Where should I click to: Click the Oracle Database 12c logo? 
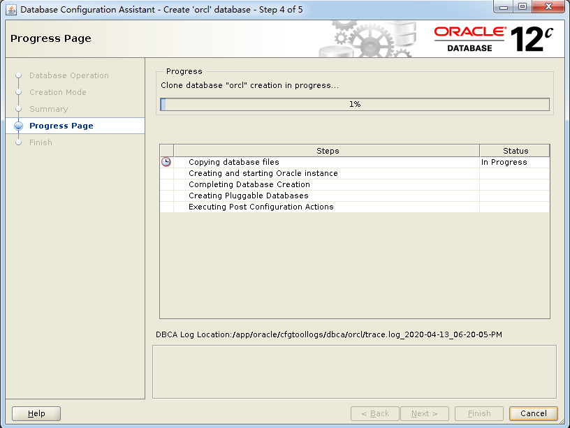click(x=494, y=39)
